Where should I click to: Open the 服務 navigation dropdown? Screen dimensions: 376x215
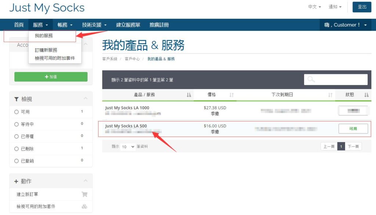point(40,25)
